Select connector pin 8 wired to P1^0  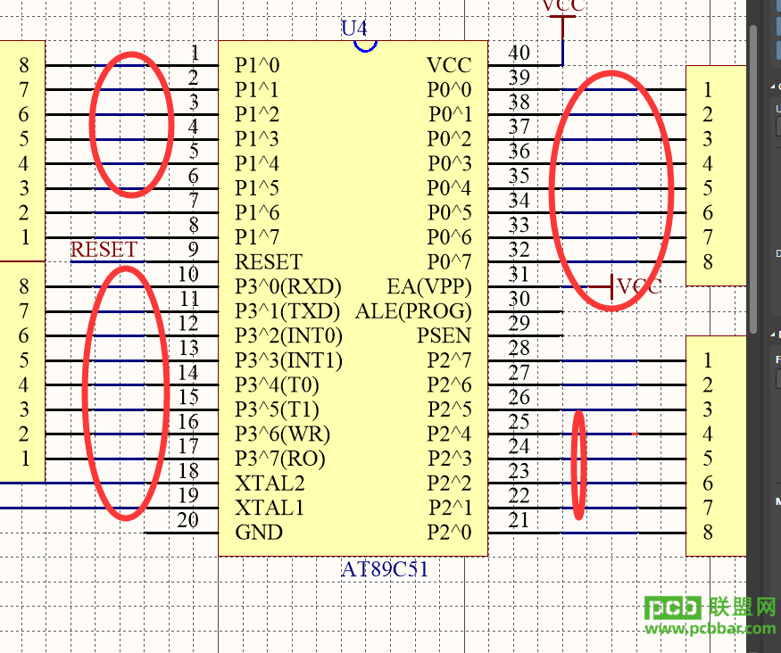click(24, 65)
